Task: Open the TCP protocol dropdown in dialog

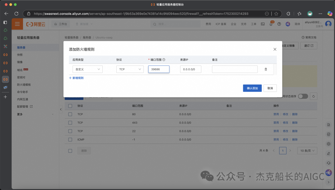Action: click(x=130, y=69)
